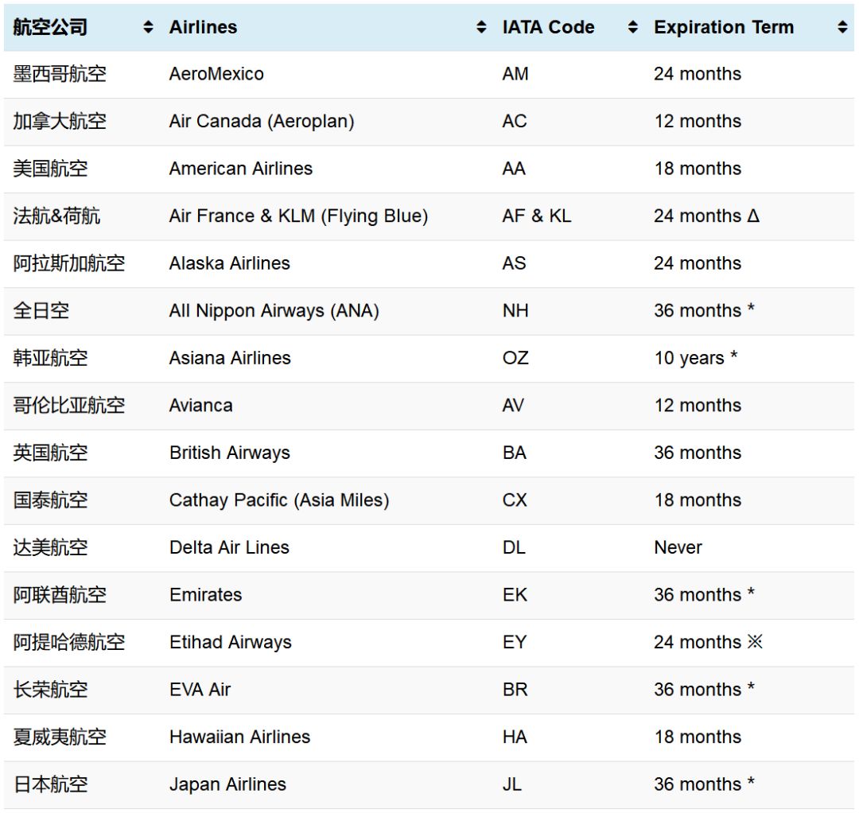859x813 pixels.
Task: Click the 24 months Δ expiration cell
Action: click(x=707, y=216)
